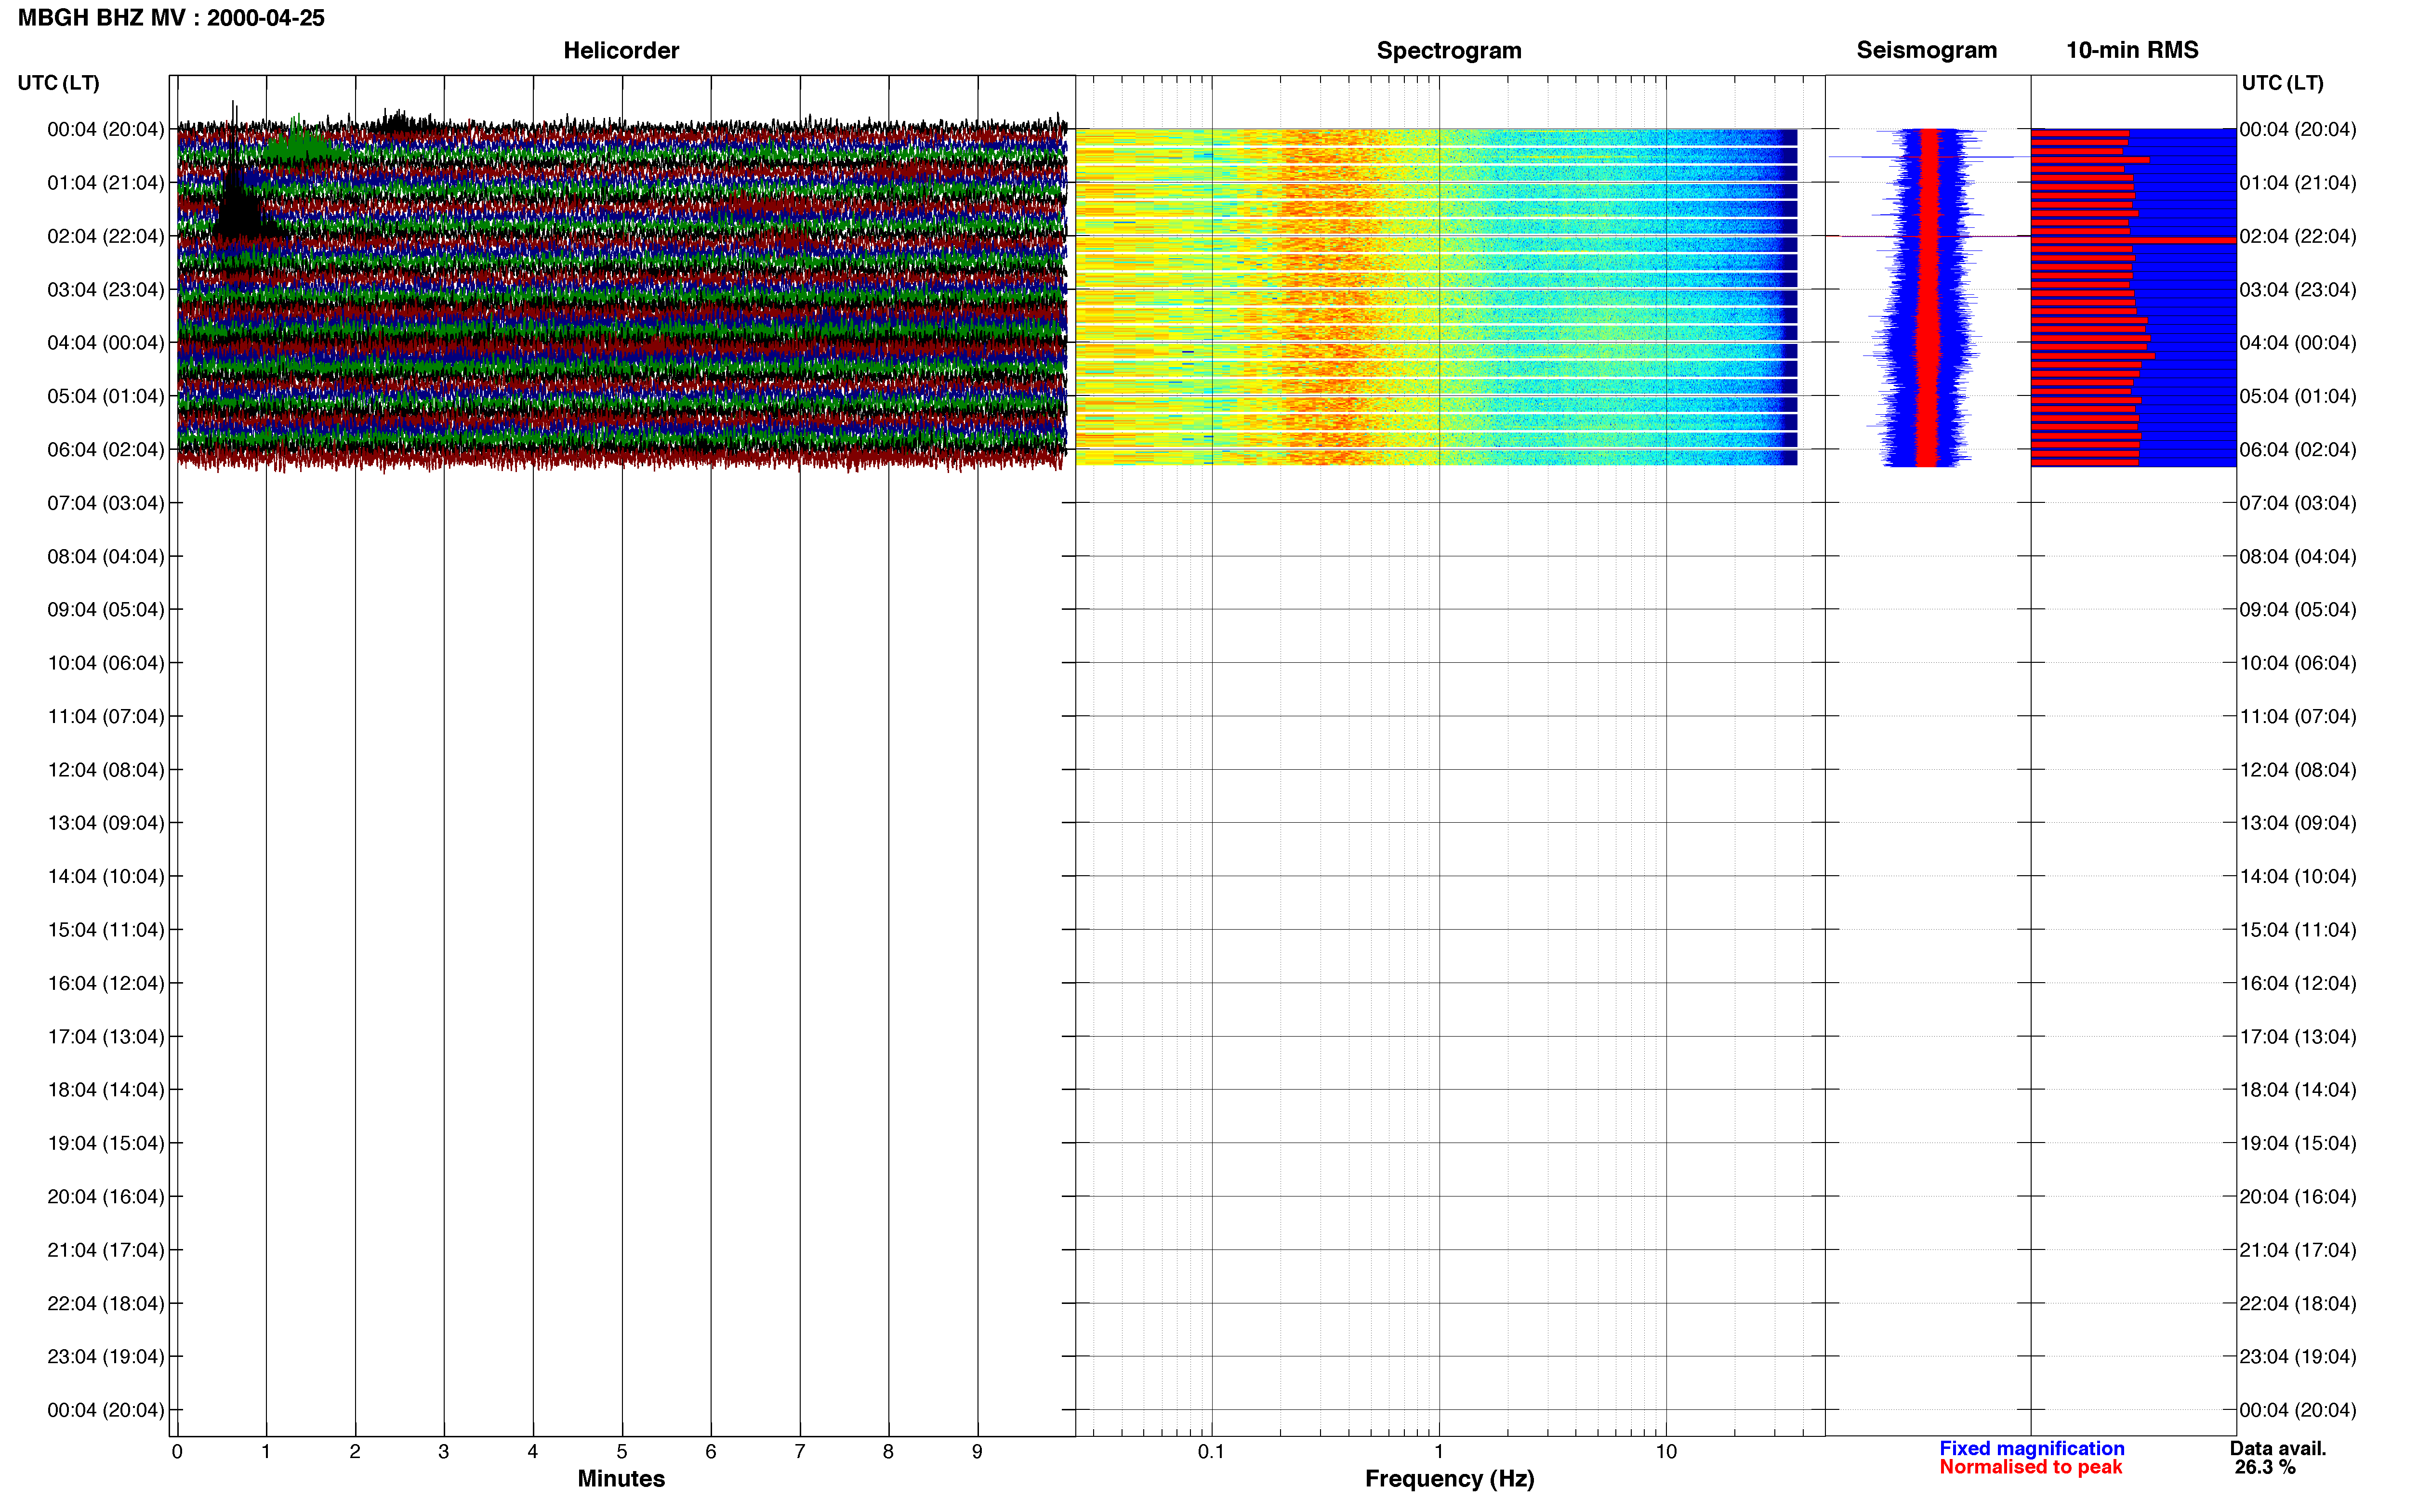Click the 'Spectrogram' panel heading

[1449, 50]
